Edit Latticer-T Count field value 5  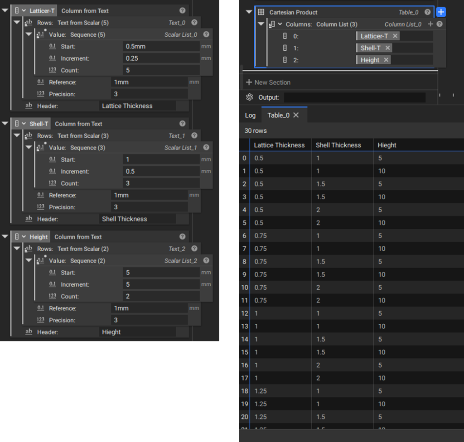(161, 70)
